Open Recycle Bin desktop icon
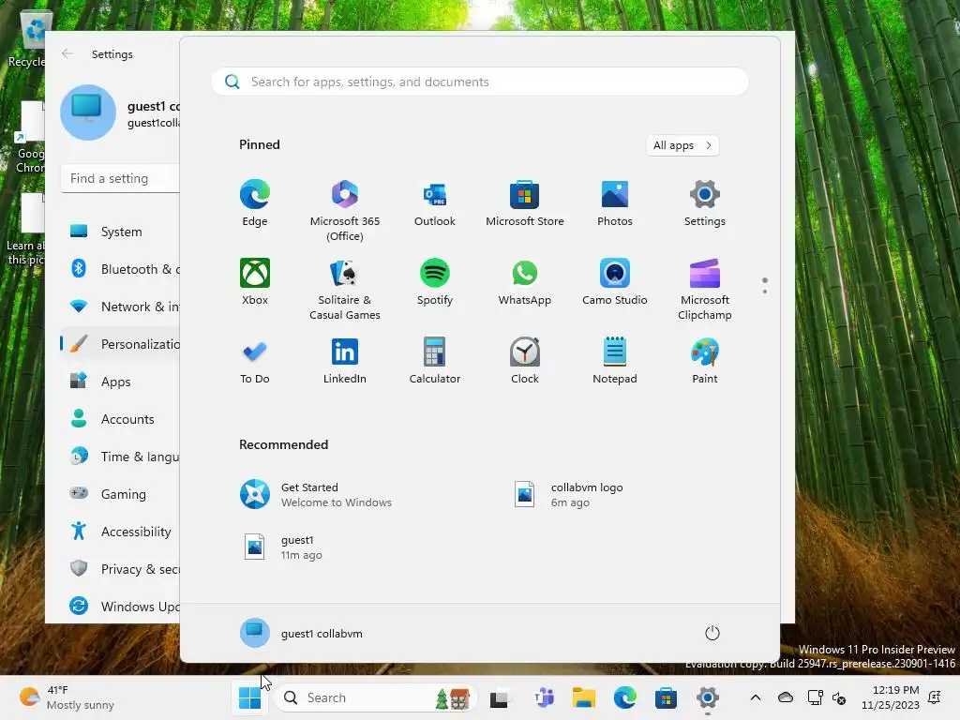Image resolution: width=960 pixels, height=720 pixels. pyautogui.click(x=27, y=40)
